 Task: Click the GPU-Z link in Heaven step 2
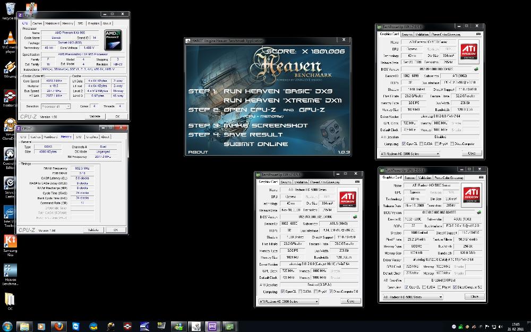312,110
